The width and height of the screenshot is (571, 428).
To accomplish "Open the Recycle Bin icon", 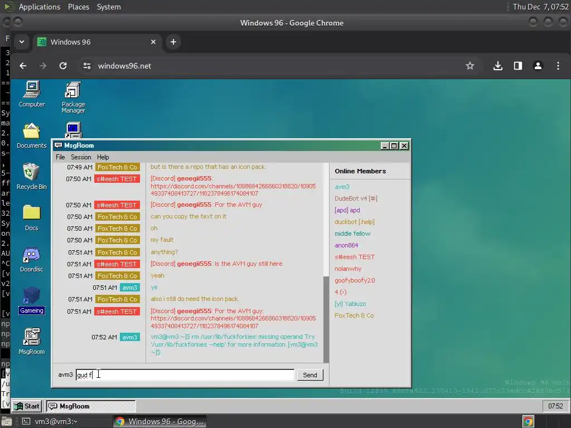I will click(x=31, y=176).
